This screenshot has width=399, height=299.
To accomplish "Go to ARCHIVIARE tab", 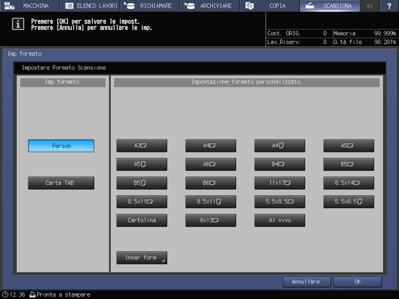I will (x=210, y=5).
